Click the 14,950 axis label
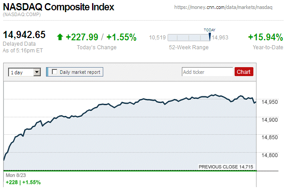This screenshot has width=286, height=188. (x=270, y=102)
